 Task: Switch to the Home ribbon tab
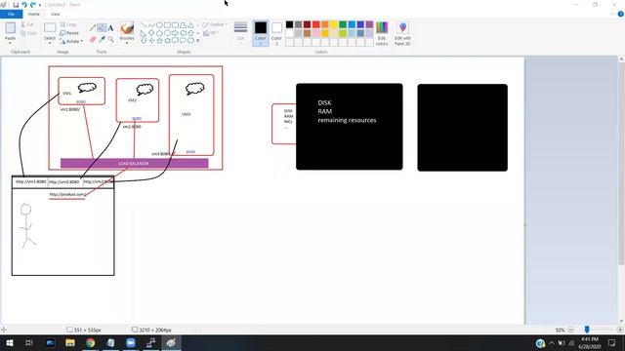[34, 14]
